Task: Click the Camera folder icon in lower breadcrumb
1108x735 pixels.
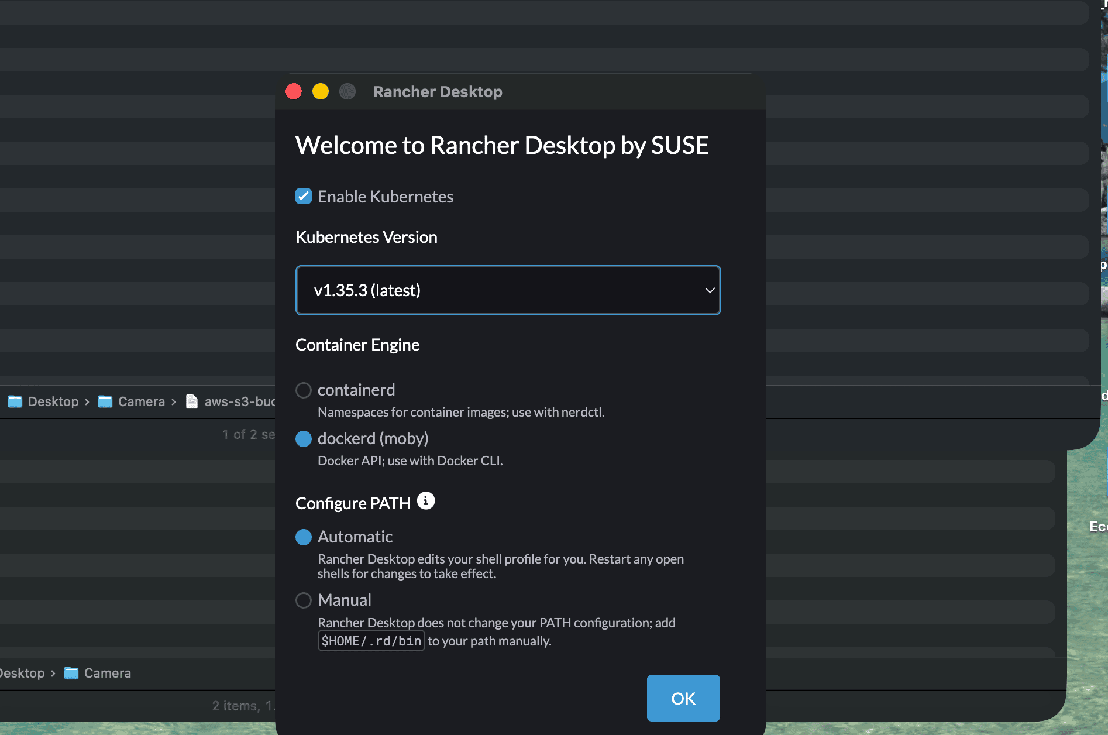Action: 71,672
